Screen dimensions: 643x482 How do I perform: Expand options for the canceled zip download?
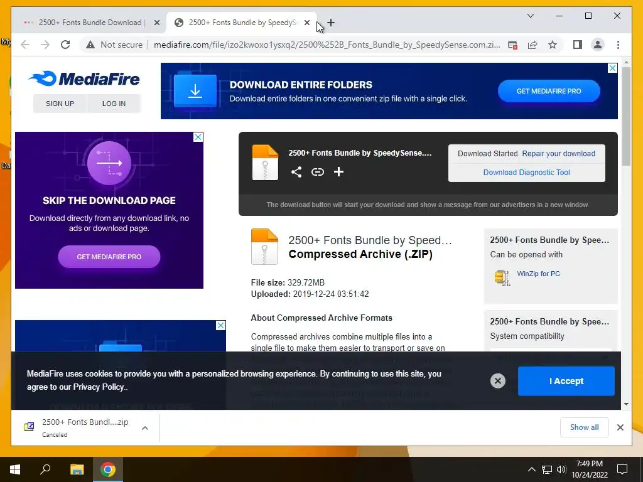pos(145,428)
